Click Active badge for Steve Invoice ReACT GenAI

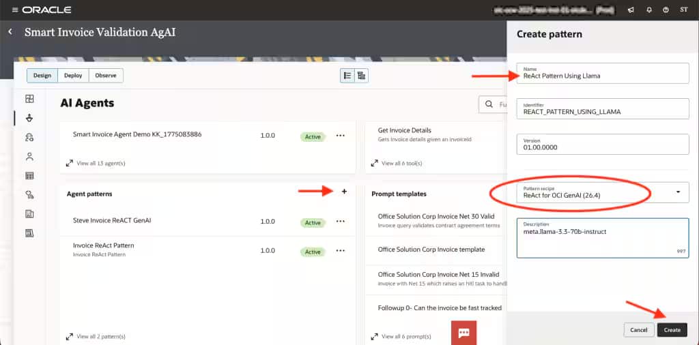(313, 222)
